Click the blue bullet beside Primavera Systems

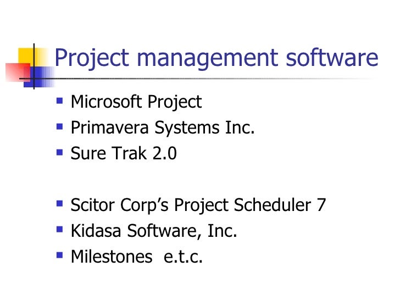(59, 127)
